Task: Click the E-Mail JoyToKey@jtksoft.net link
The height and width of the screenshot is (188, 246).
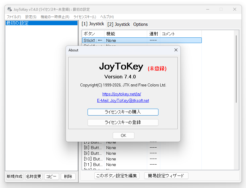Action: [x=123, y=100]
